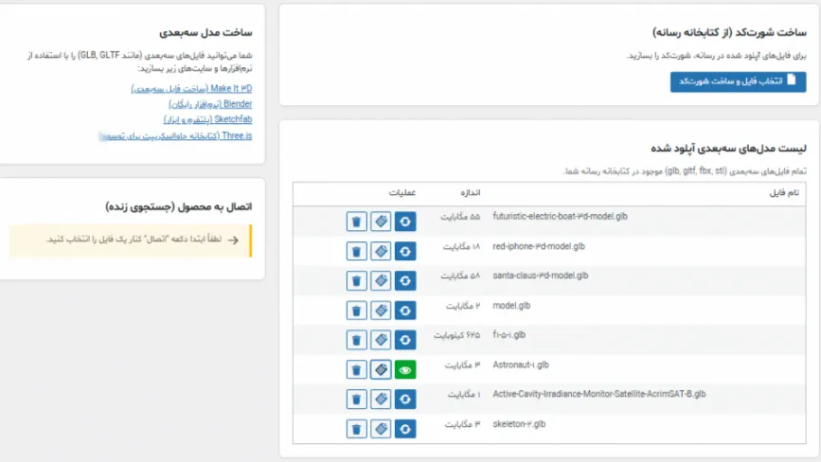Click the tag icon in Active-Cavity-Irradiance satellite row
This screenshot has height=462, width=821.
pos(381,400)
